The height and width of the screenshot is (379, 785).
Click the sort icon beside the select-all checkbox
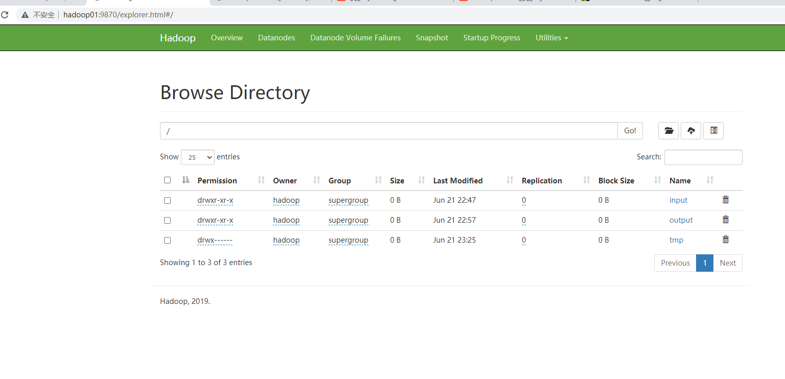[186, 180]
